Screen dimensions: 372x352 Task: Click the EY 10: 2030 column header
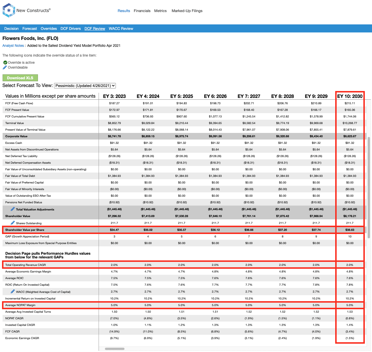pyautogui.click(x=350, y=96)
